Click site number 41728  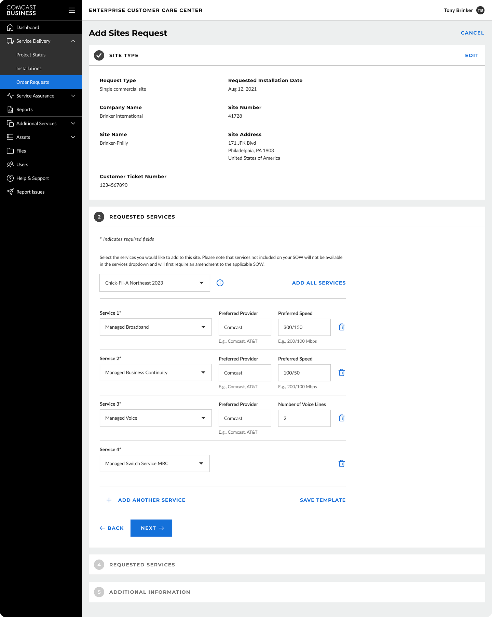[x=235, y=116]
